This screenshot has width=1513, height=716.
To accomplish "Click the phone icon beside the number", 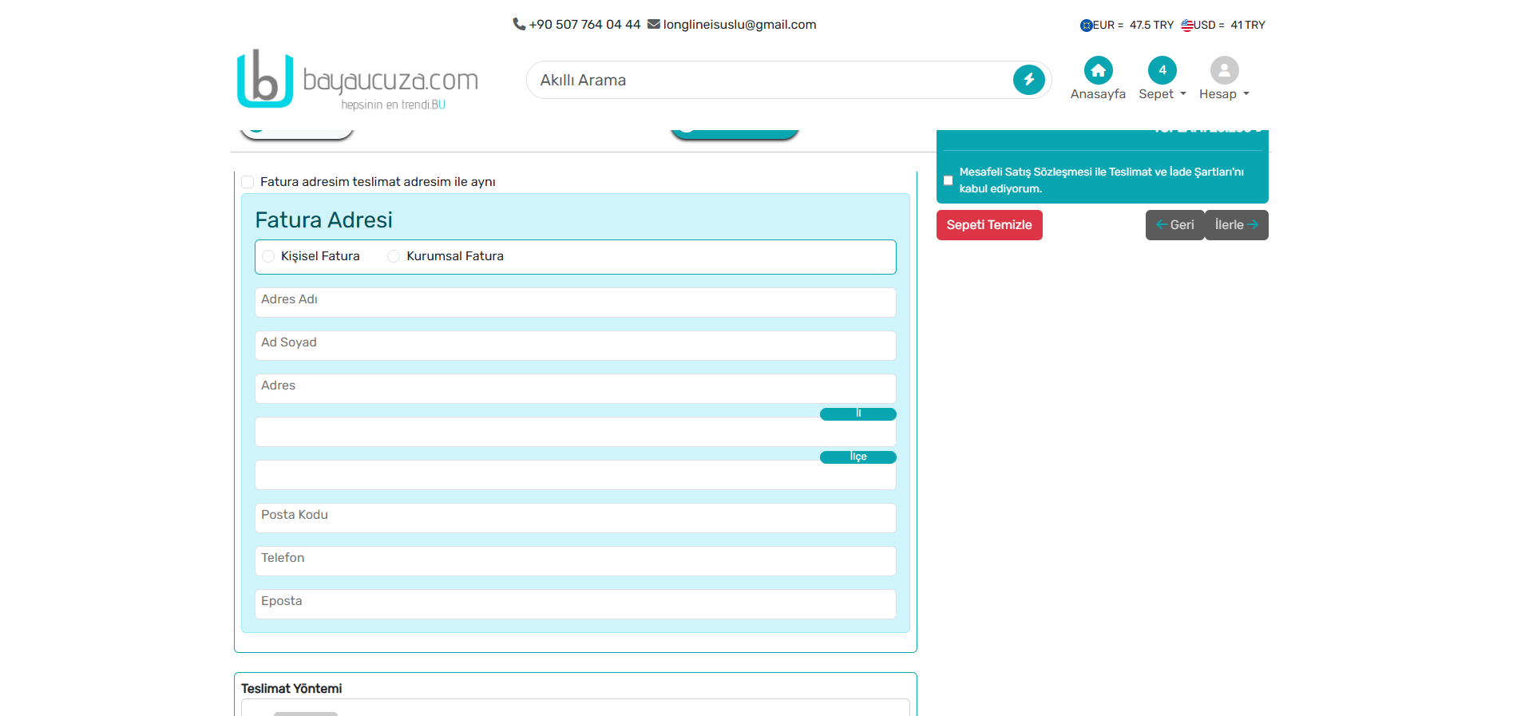I will tap(519, 24).
